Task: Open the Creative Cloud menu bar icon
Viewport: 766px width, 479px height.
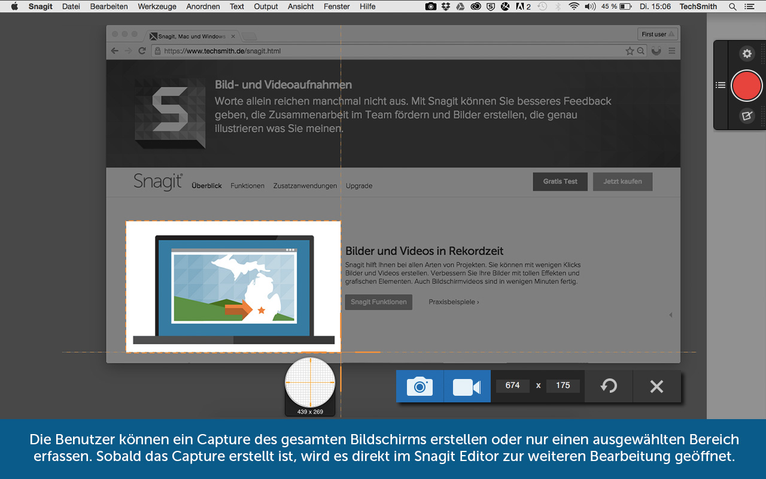Action: pos(476,7)
